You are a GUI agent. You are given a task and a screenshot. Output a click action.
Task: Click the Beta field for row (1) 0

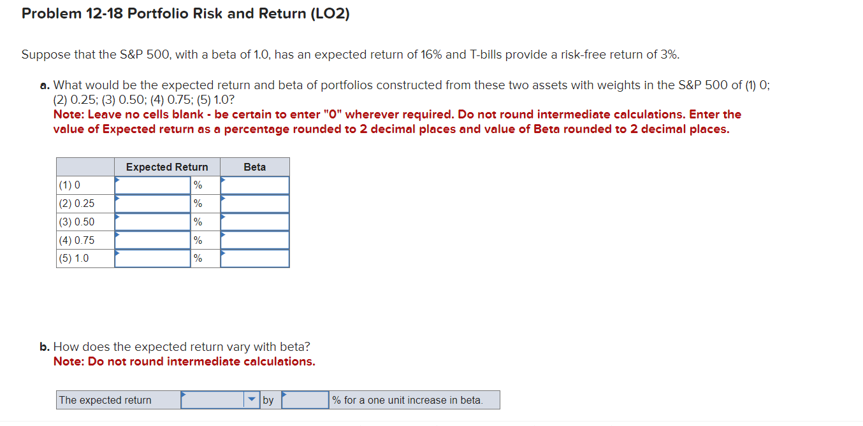254,185
